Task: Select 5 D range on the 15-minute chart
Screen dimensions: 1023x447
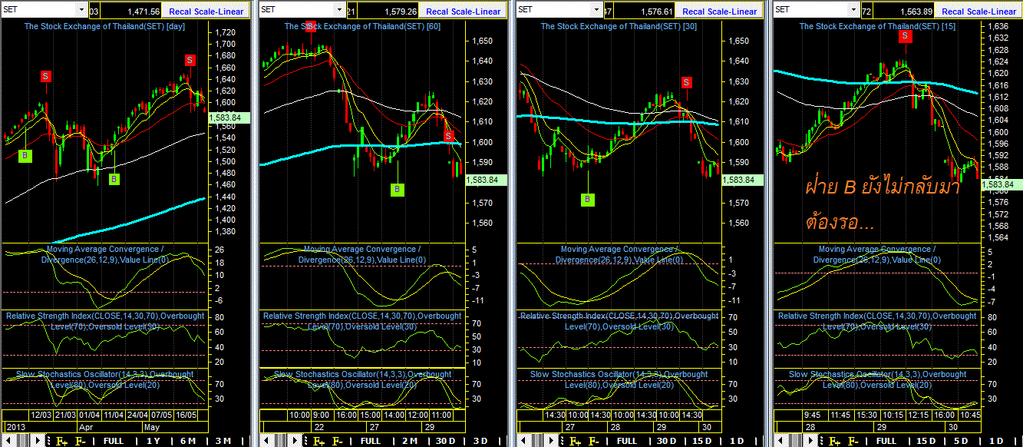Action: [x=961, y=441]
